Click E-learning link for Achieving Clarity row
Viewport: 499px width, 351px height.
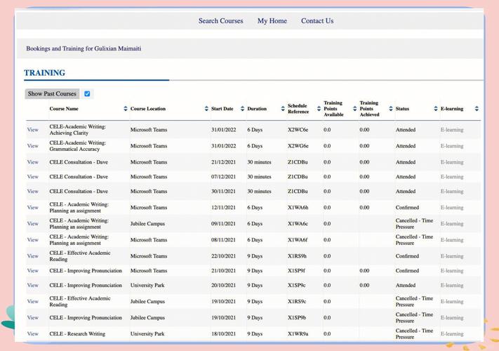[x=452, y=130]
